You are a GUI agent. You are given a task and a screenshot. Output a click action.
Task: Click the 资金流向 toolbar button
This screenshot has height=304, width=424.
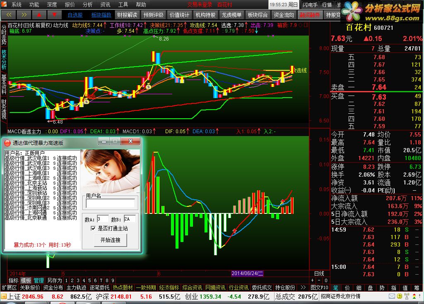(x=284, y=15)
